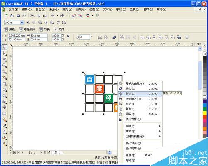Image resolution: width=208 pixels, height=166 pixels.
Task: Click the Import icon in the toolbar
Action: point(74,16)
